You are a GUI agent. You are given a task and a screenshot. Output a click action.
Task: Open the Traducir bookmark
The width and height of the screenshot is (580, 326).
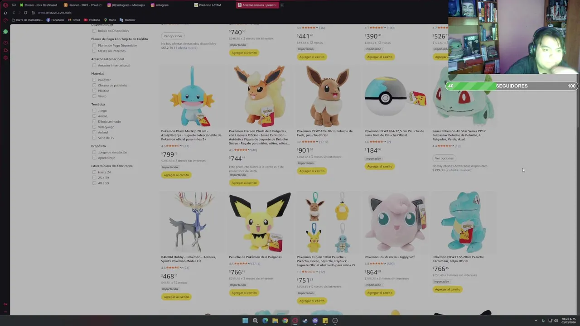[127, 20]
